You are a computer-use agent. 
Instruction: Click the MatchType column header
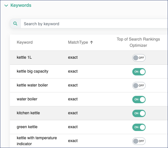tap(78, 42)
